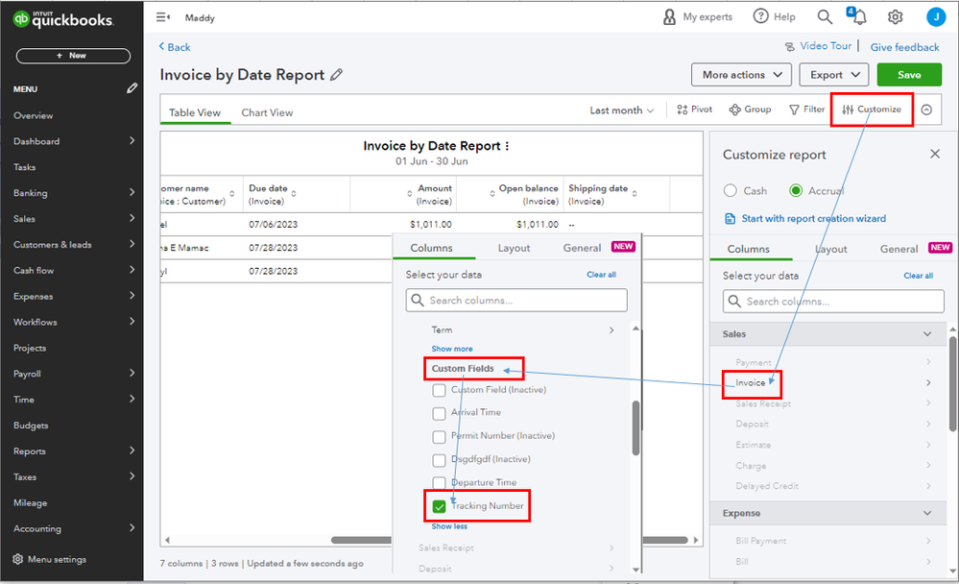959x584 pixels.
Task: Collapse the sidebar with hamburger icon
Action: [163, 17]
